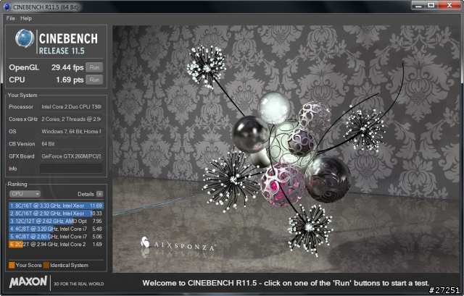Click the rendered scene preview image
Viewport: 464px width, 296px height.
click(286, 149)
